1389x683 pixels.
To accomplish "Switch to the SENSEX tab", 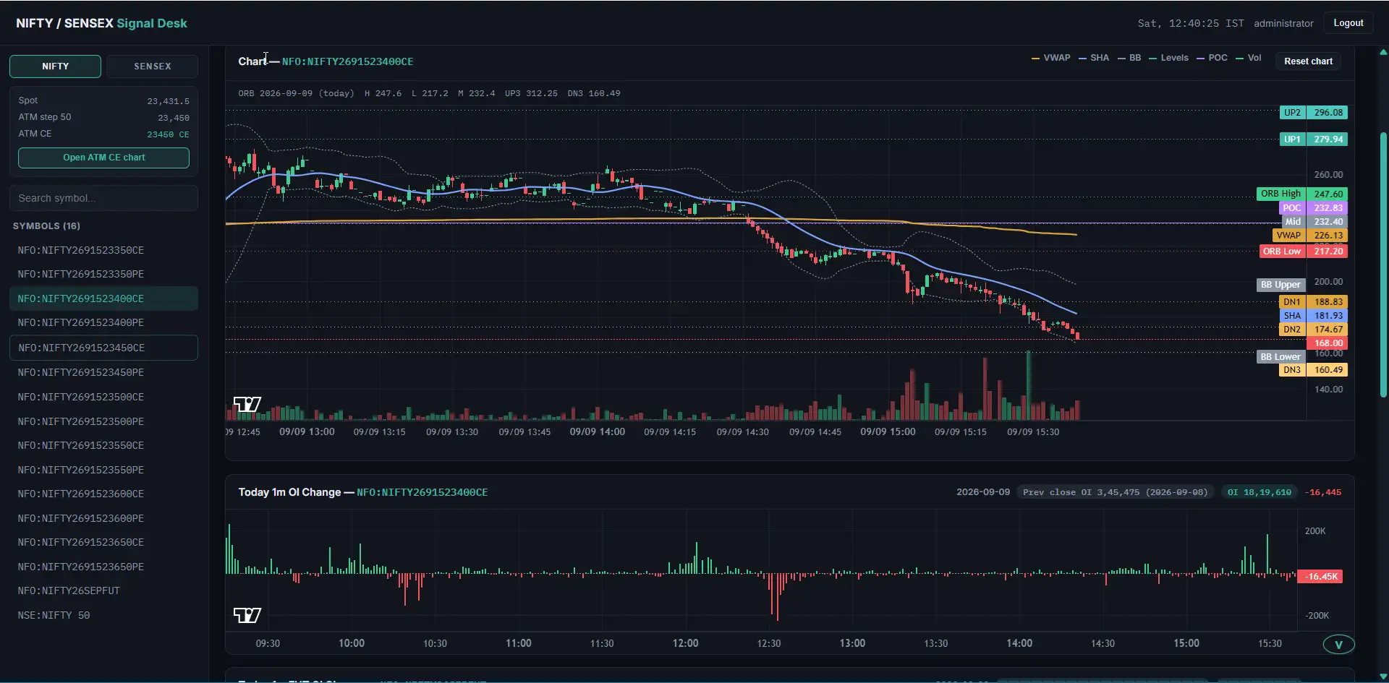I will pyautogui.click(x=152, y=66).
